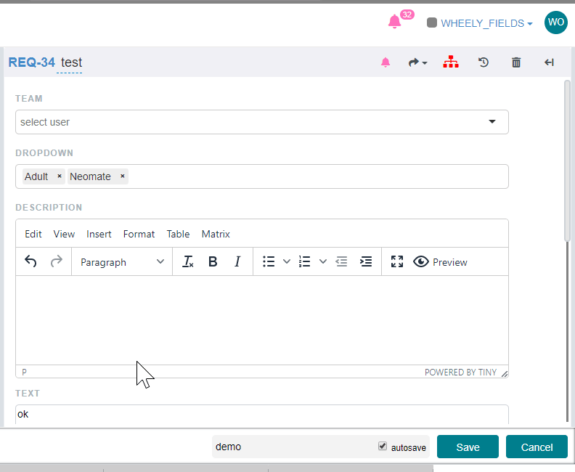Toggle numbered list
This screenshot has width=575, height=472.
305,261
